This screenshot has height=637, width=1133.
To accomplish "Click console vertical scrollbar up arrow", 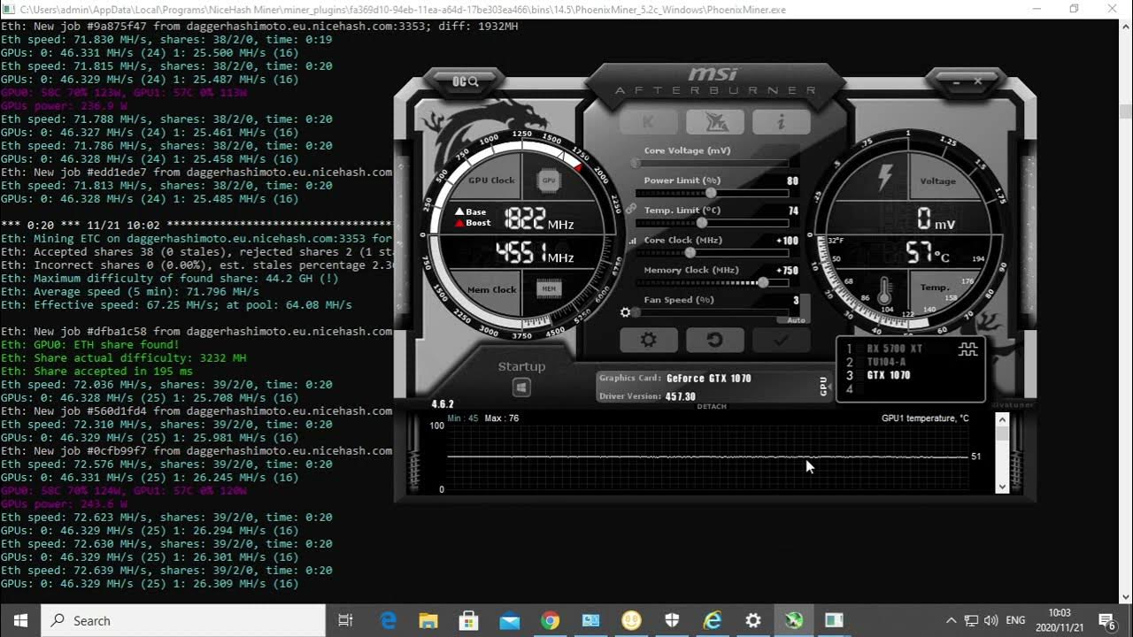I will (x=1125, y=27).
